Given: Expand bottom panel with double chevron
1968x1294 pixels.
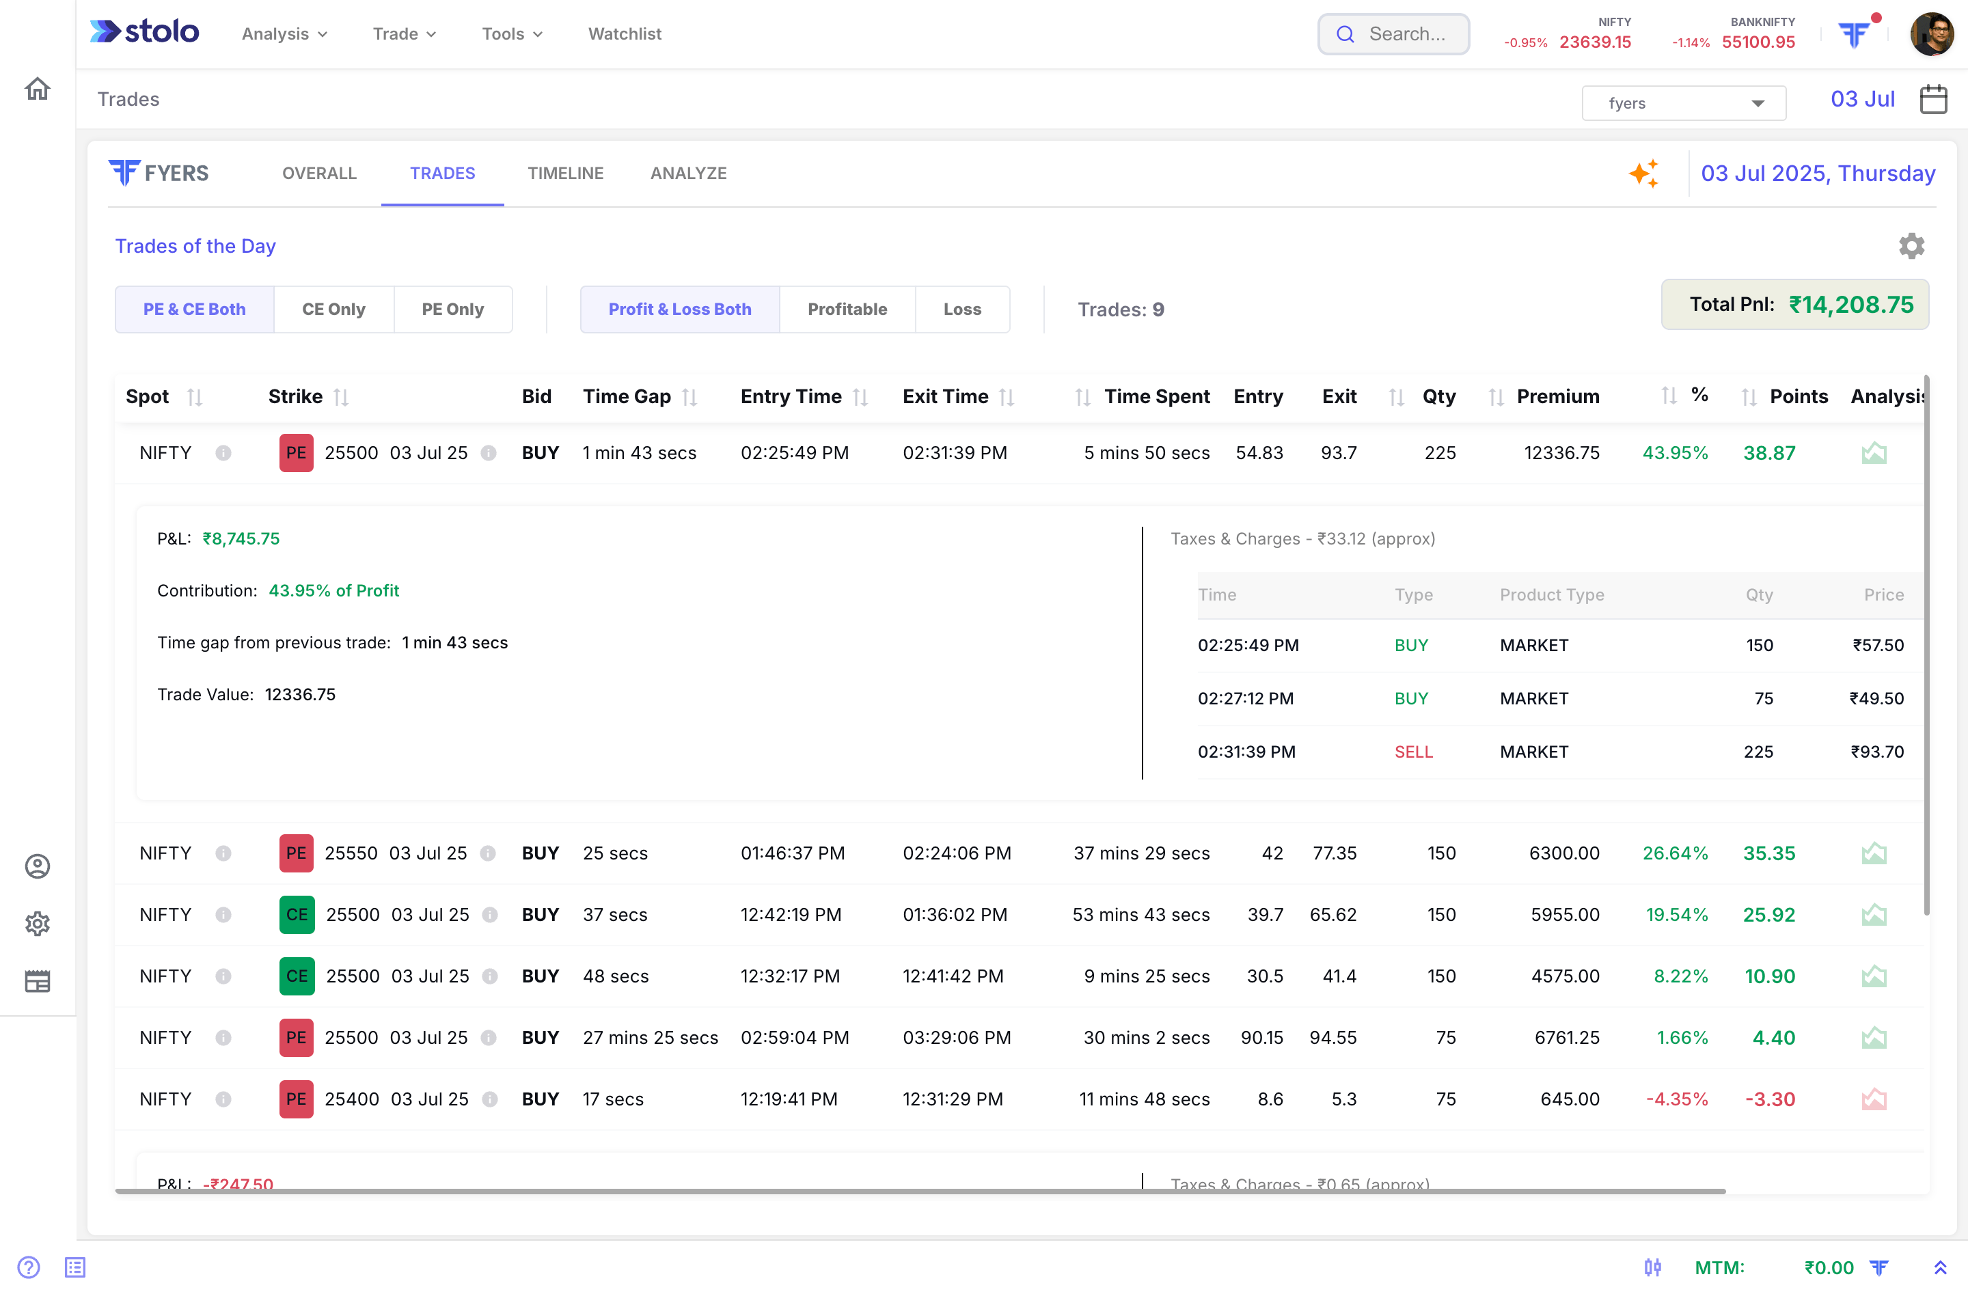Looking at the screenshot, I should pos(1940,1267).
